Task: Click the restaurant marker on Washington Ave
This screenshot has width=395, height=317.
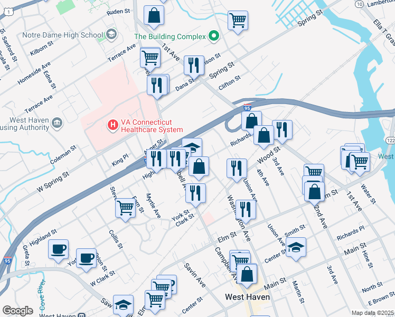Action: coord(246,211)
